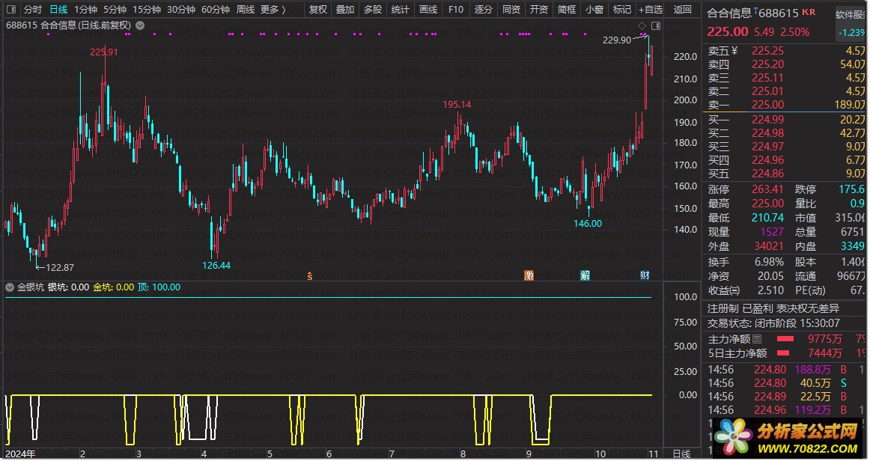The image size is (870, 461).
Task: Open F10 company info
Action: coord(455,10)
